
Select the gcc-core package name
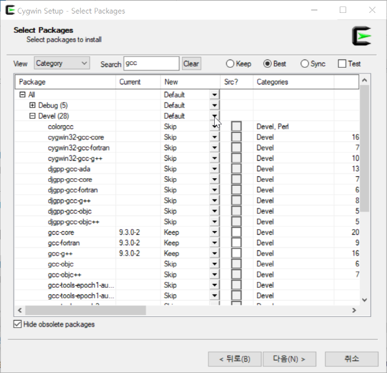pos(61,232)
